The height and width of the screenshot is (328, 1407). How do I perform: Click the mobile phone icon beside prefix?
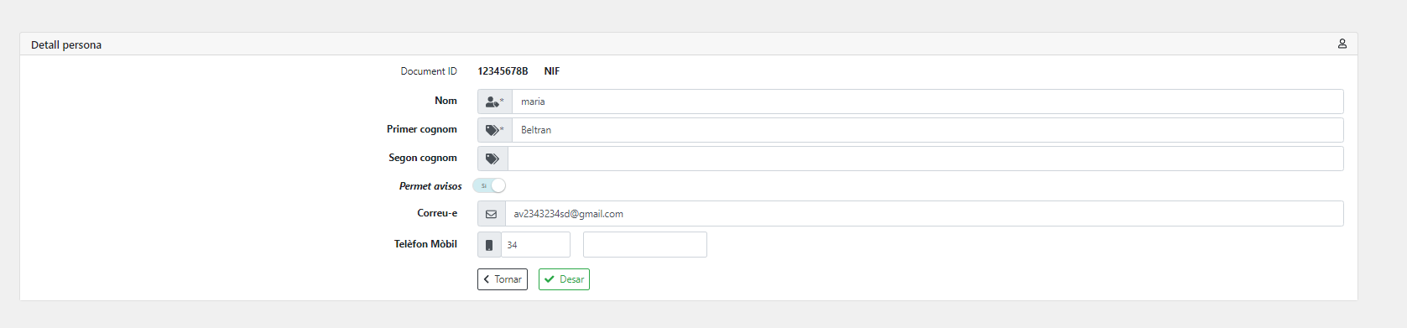489,245
